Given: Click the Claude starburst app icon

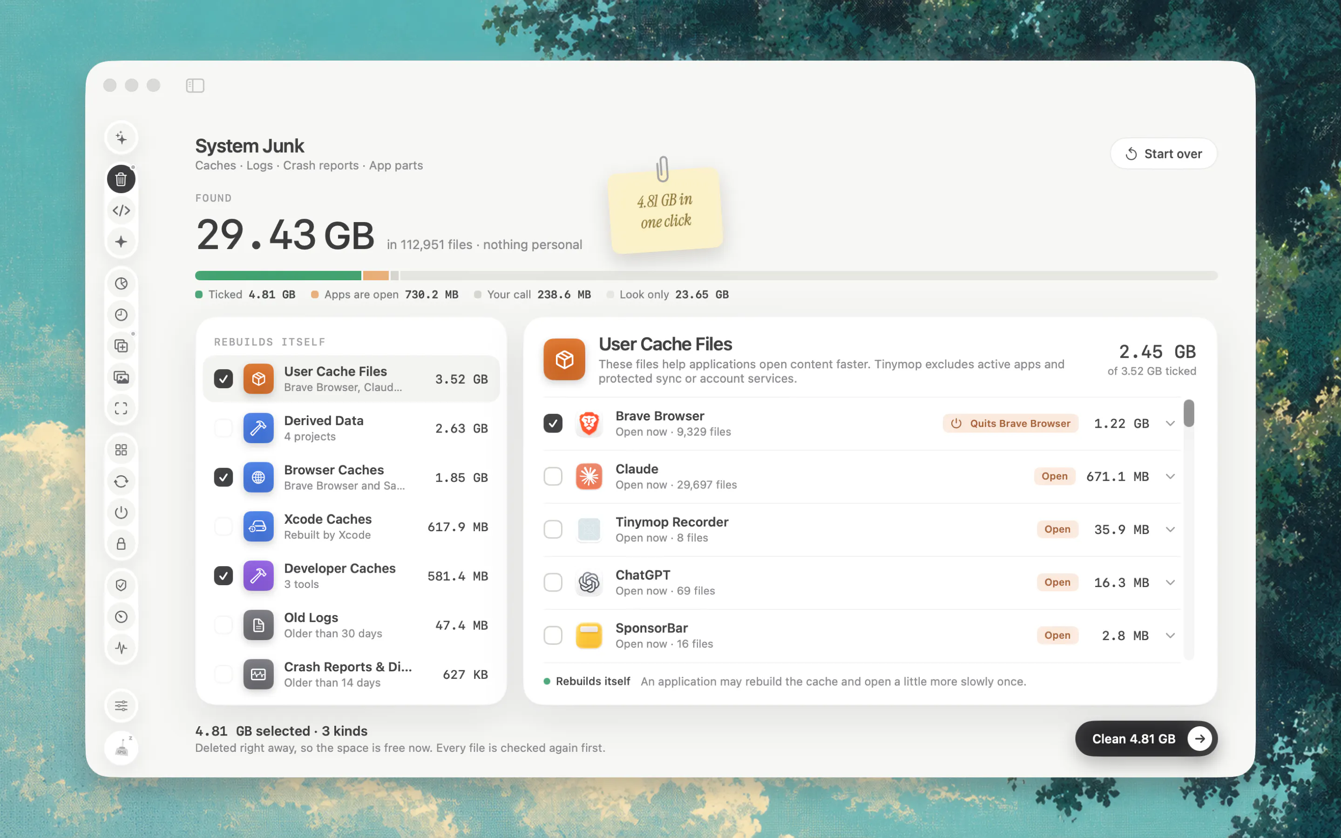Looking at the screenshot, I should pos(589,477).
